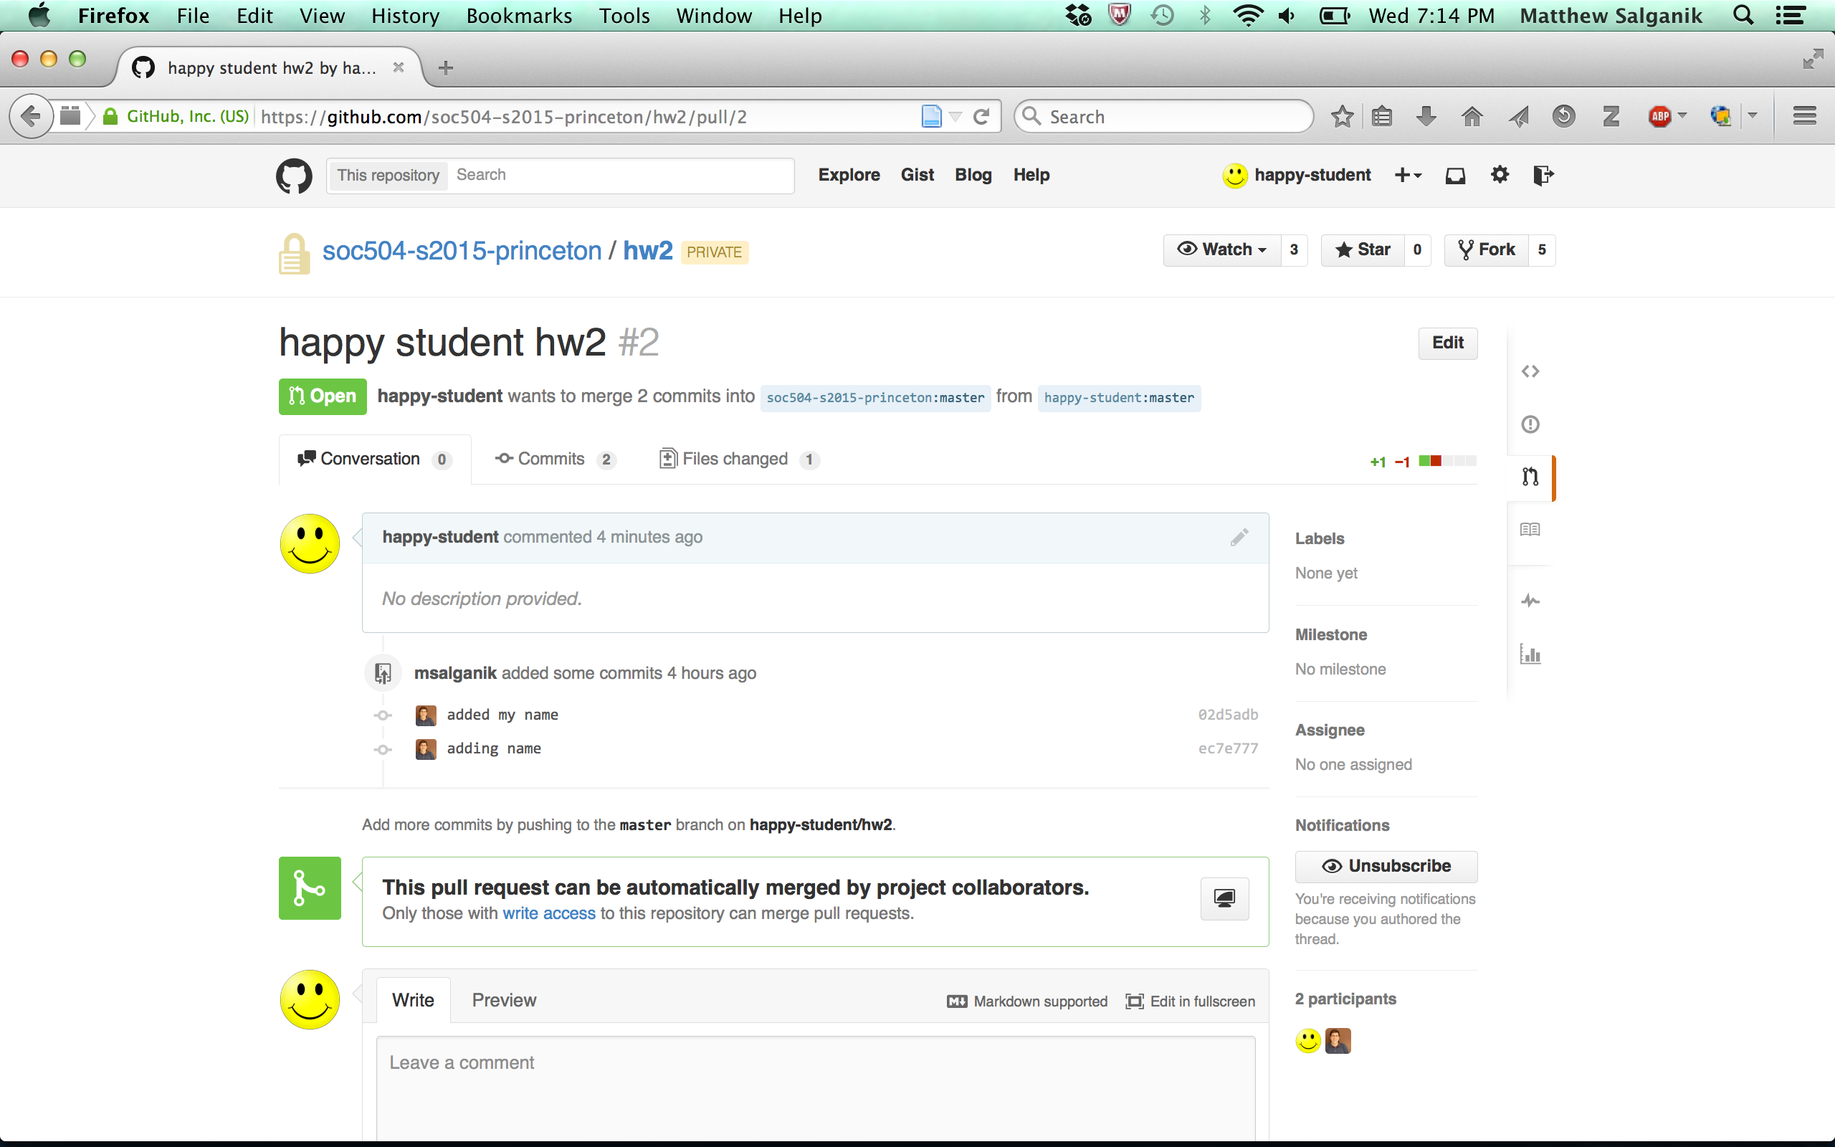Follow the write access link

click(549, 913)
